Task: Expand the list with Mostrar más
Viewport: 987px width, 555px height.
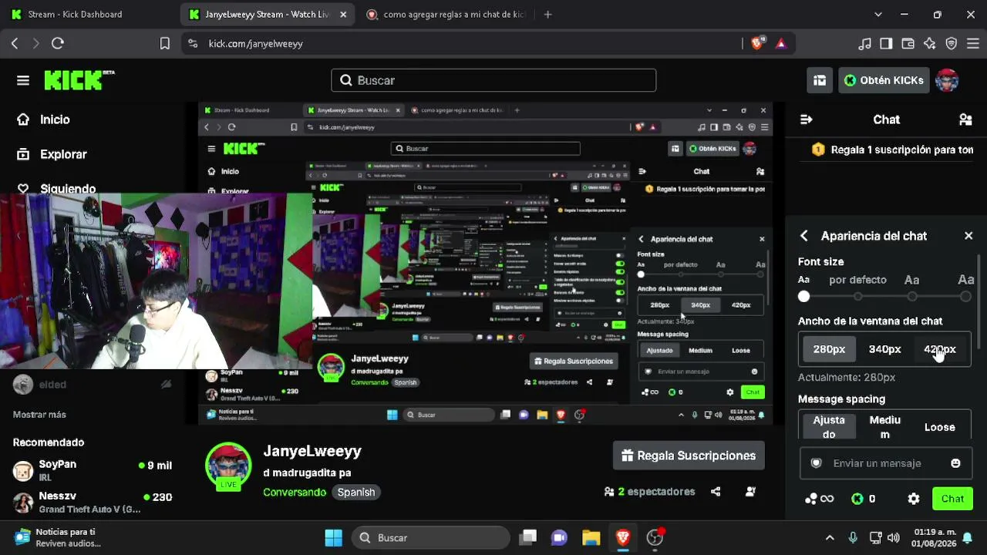Action: pyautogui.click(x=39, y=415)
